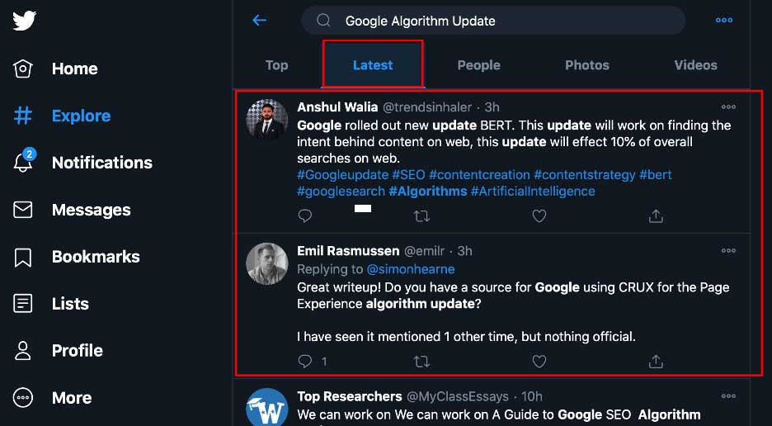
Task: Open the #SEO hashtag
Action: [x=408, y=175]
